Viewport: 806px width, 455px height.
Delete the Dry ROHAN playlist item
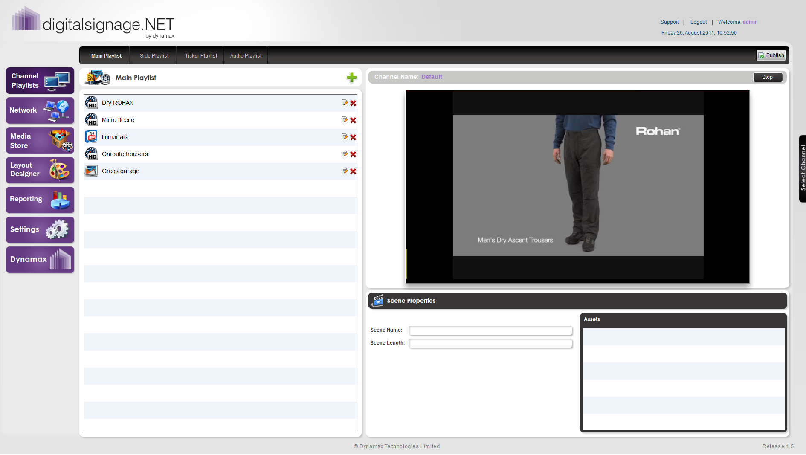353,103
